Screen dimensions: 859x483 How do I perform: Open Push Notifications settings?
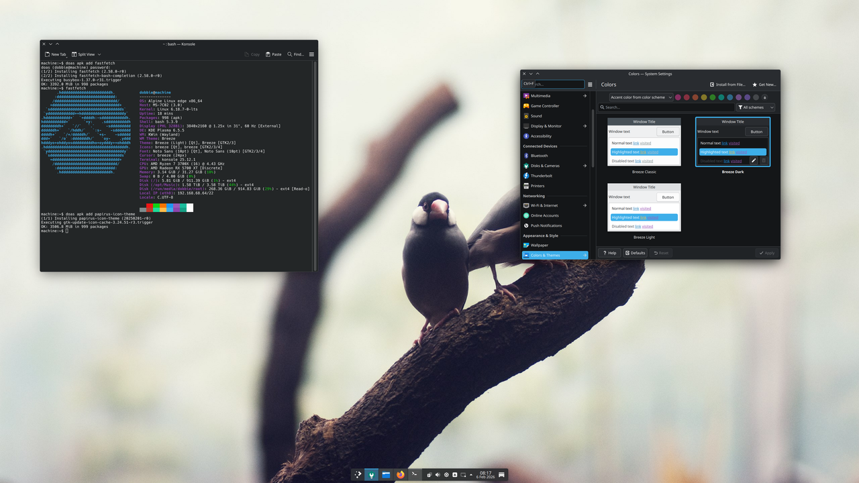555,225
